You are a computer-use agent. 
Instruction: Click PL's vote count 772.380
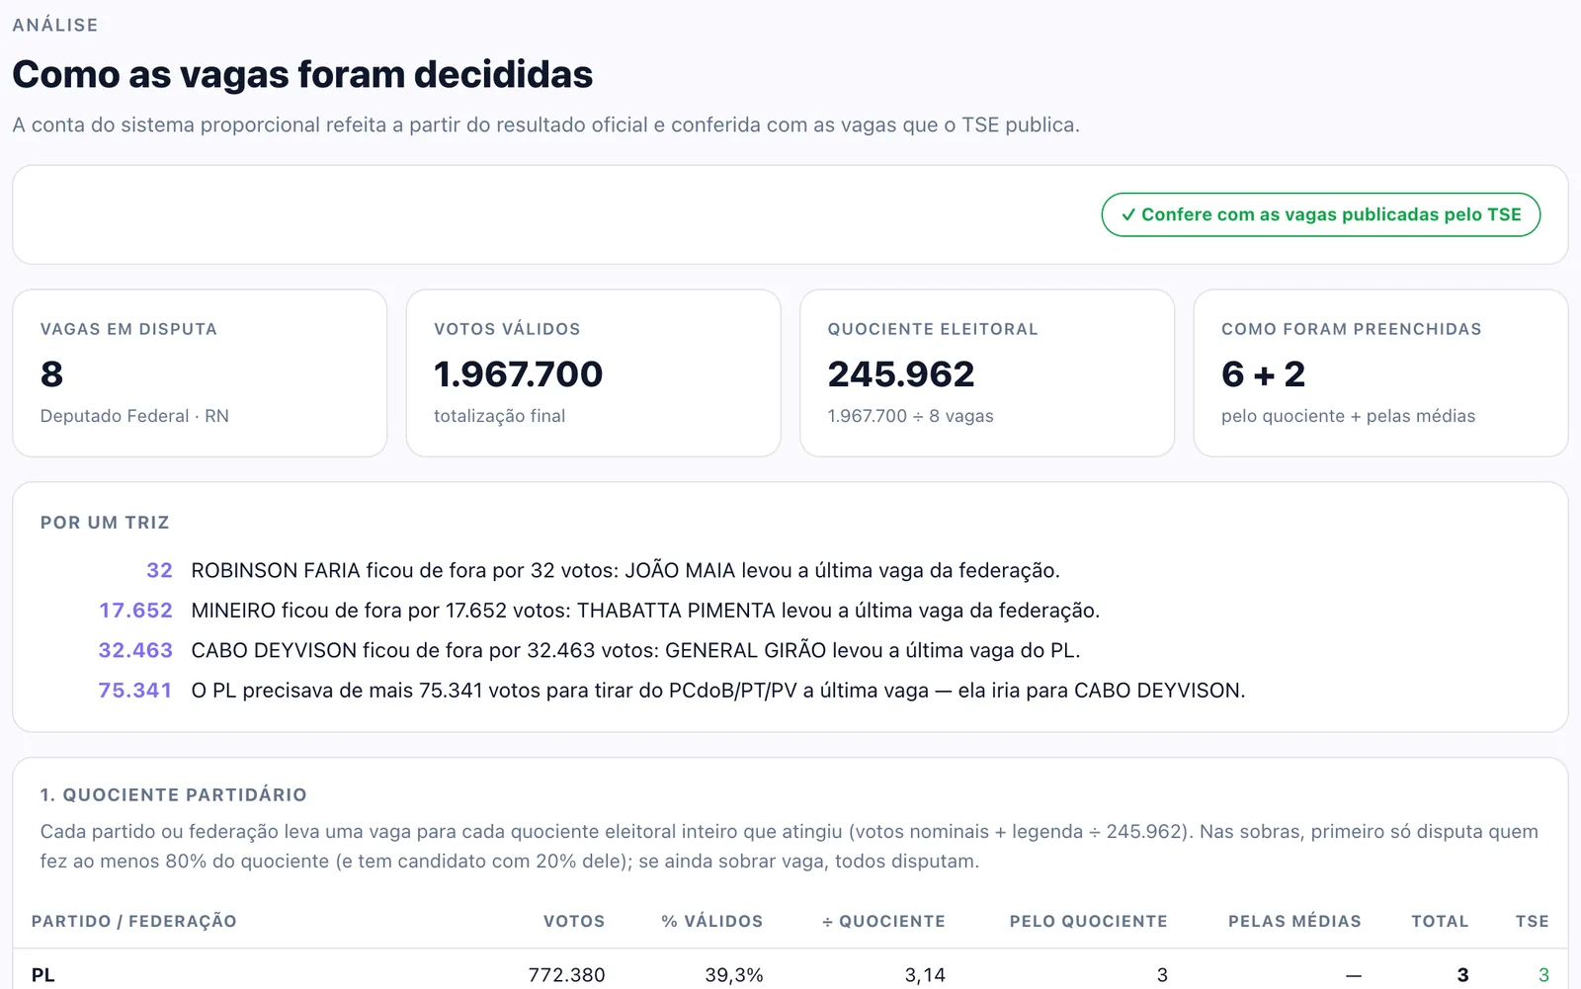[x=566, y=975]
